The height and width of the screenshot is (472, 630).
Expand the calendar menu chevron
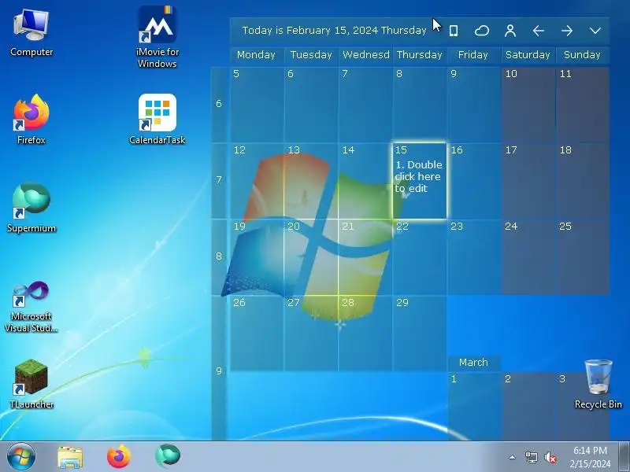click(595, 31)
